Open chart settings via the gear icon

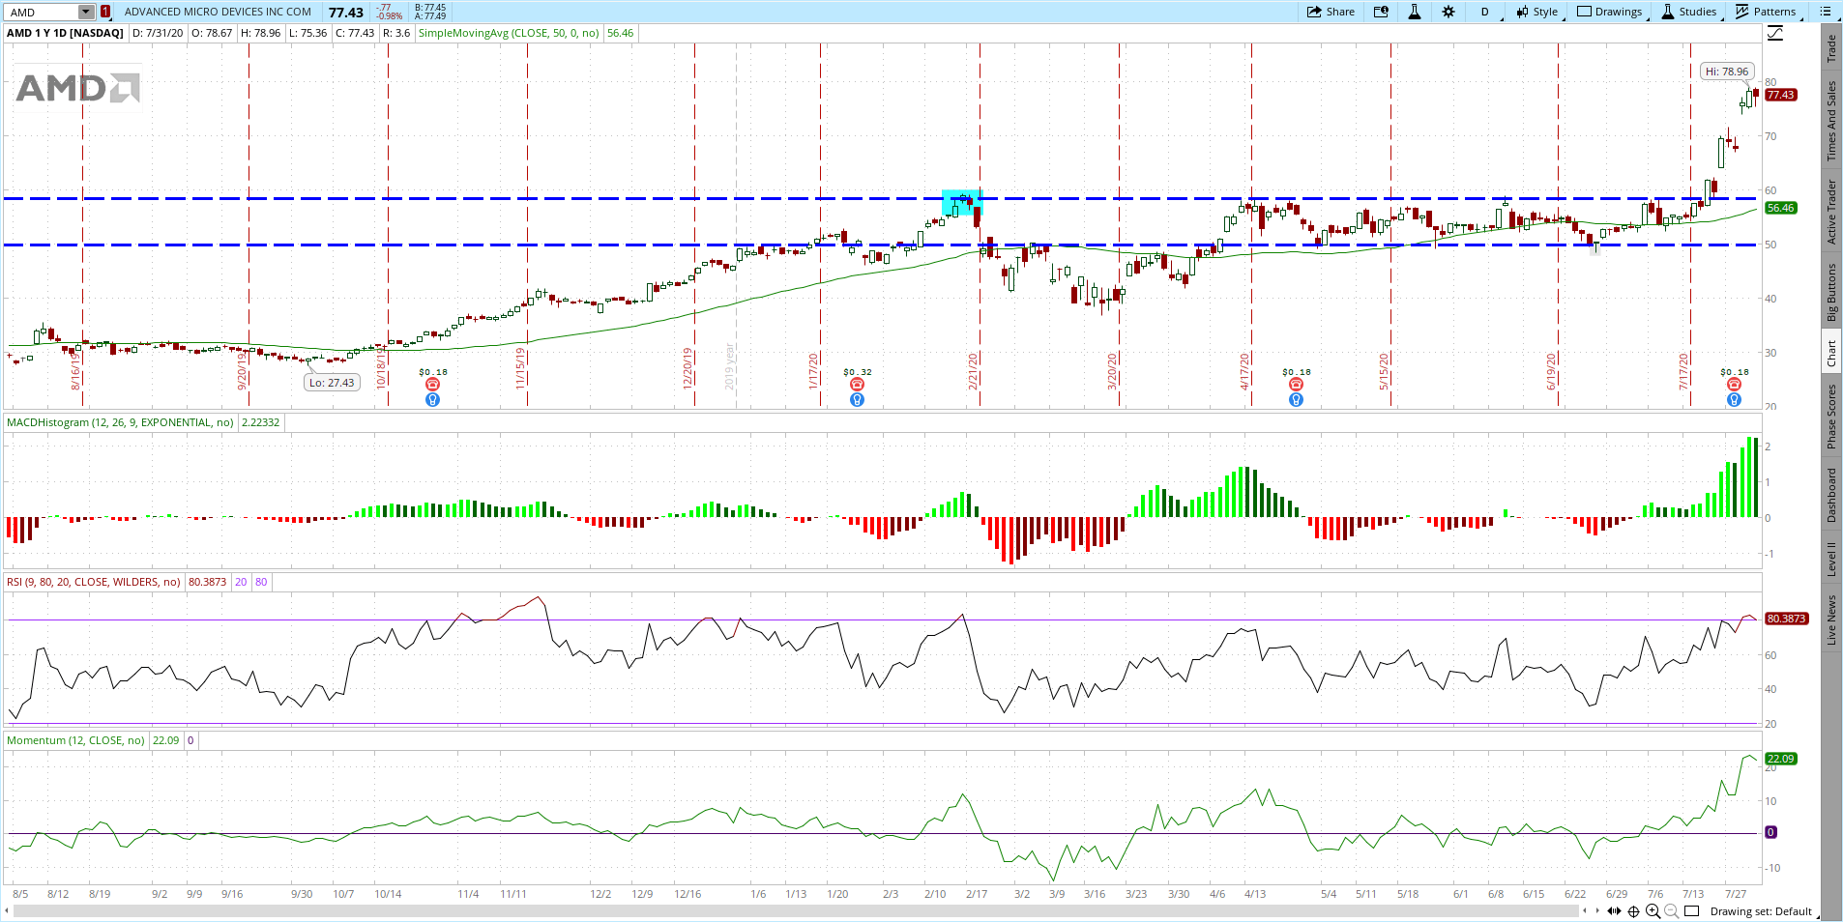[1449, 12]
